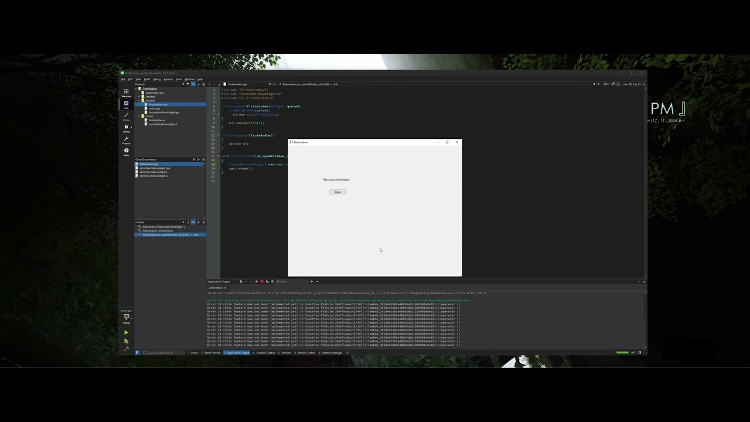The image size is (750, 422).
Task: Select secondwindowwidget.cpp under Sources
Action: [163, 113]
